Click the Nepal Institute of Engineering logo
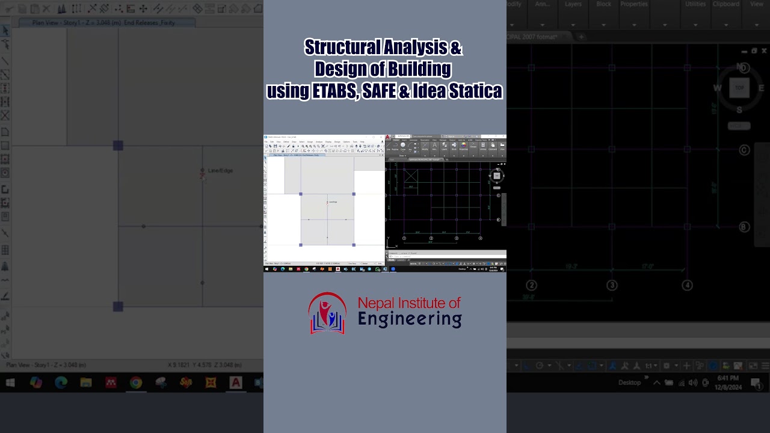 point(385,313)
